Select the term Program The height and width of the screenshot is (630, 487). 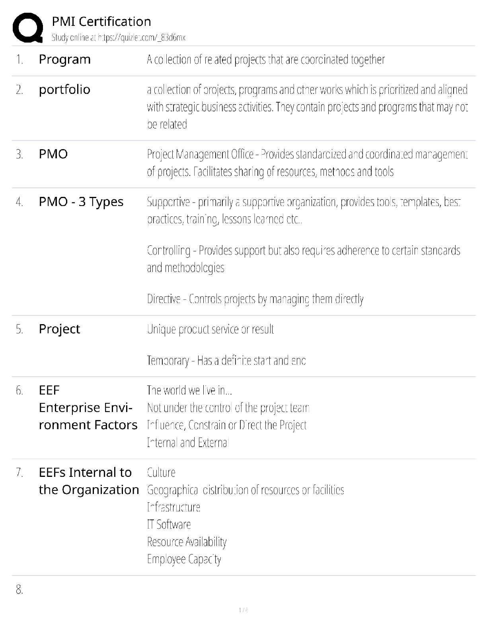click(x=64, y=59)
